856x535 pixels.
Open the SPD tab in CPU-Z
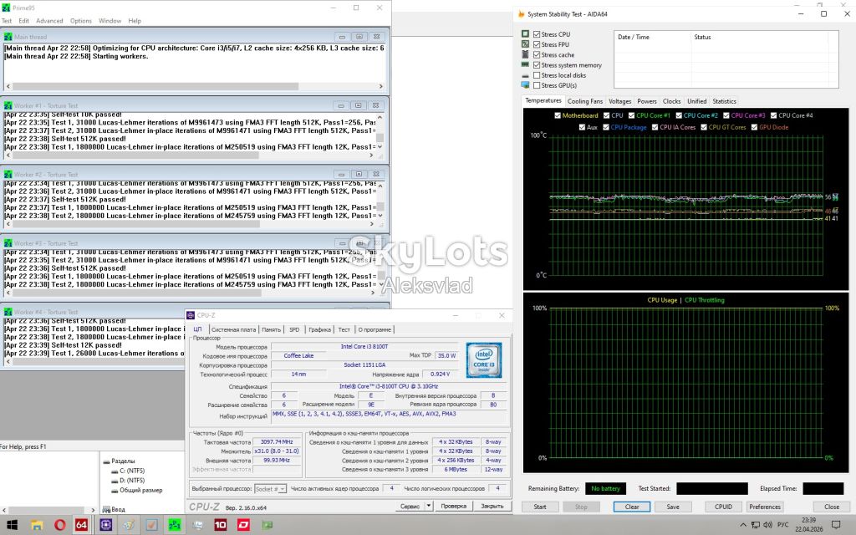click(294, 329)
